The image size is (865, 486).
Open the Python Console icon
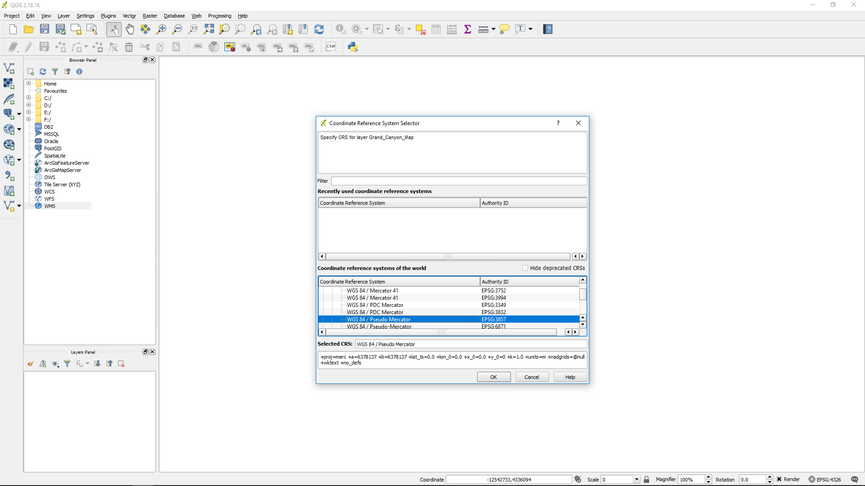click(353, 47)
